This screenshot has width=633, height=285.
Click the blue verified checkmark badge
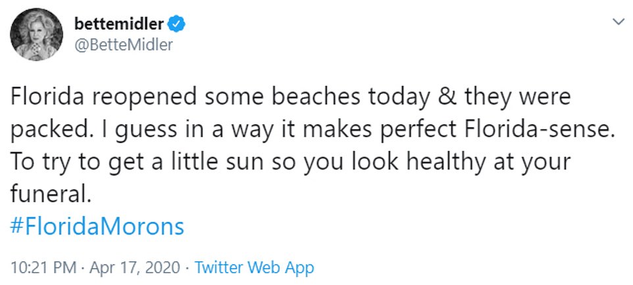tap(178, 24)
